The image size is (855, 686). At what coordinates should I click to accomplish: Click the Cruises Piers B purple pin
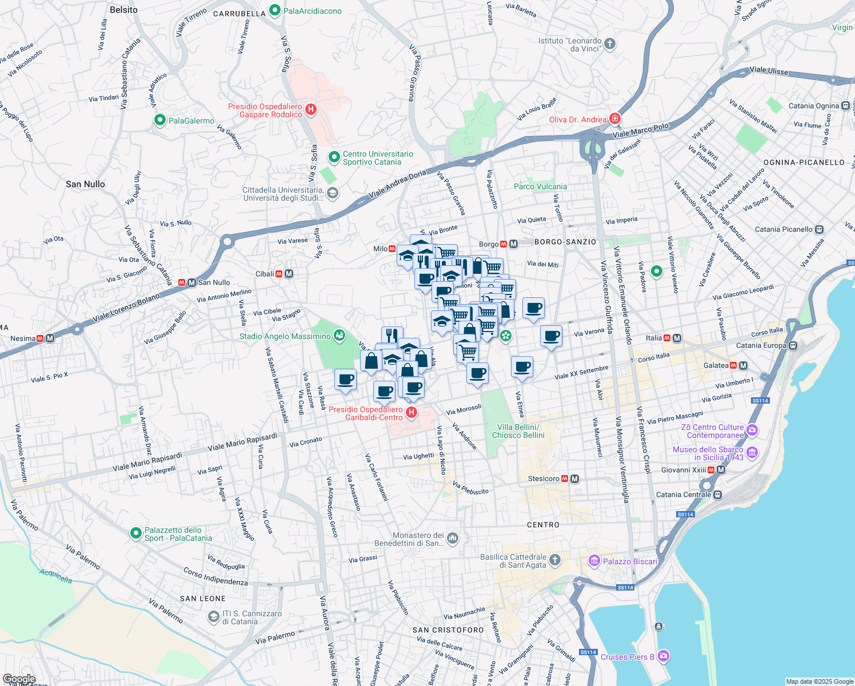tap(663, 656)
